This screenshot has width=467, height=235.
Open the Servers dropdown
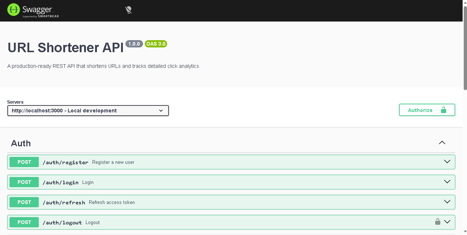(88, 111)
